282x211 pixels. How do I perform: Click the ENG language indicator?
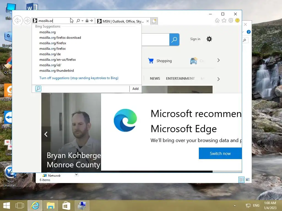coord(256,206)
